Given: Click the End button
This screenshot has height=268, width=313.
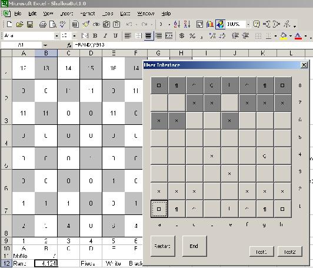Looking at the screenshot, I should coord(194,246).
